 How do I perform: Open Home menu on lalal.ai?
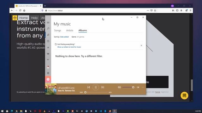tap(24, 18)
